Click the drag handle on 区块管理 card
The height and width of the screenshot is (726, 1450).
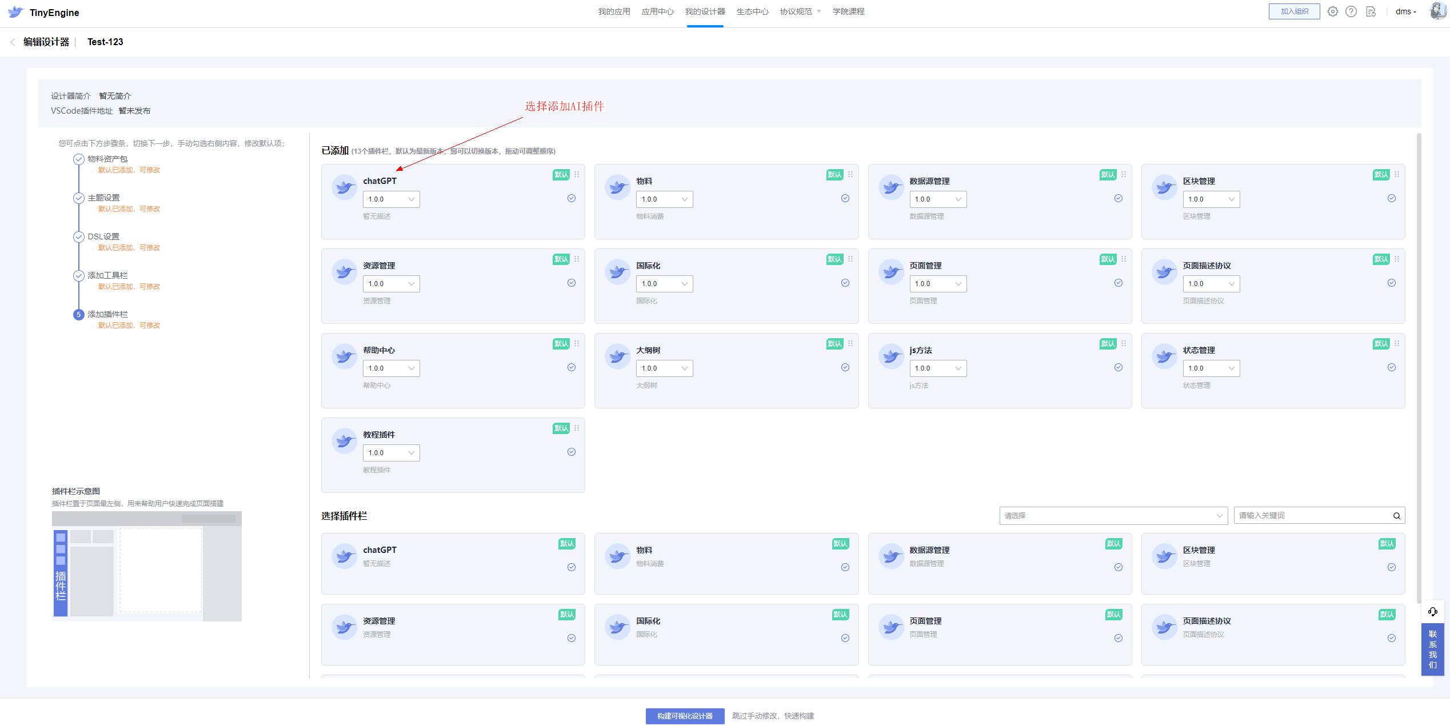[1396, 174]
